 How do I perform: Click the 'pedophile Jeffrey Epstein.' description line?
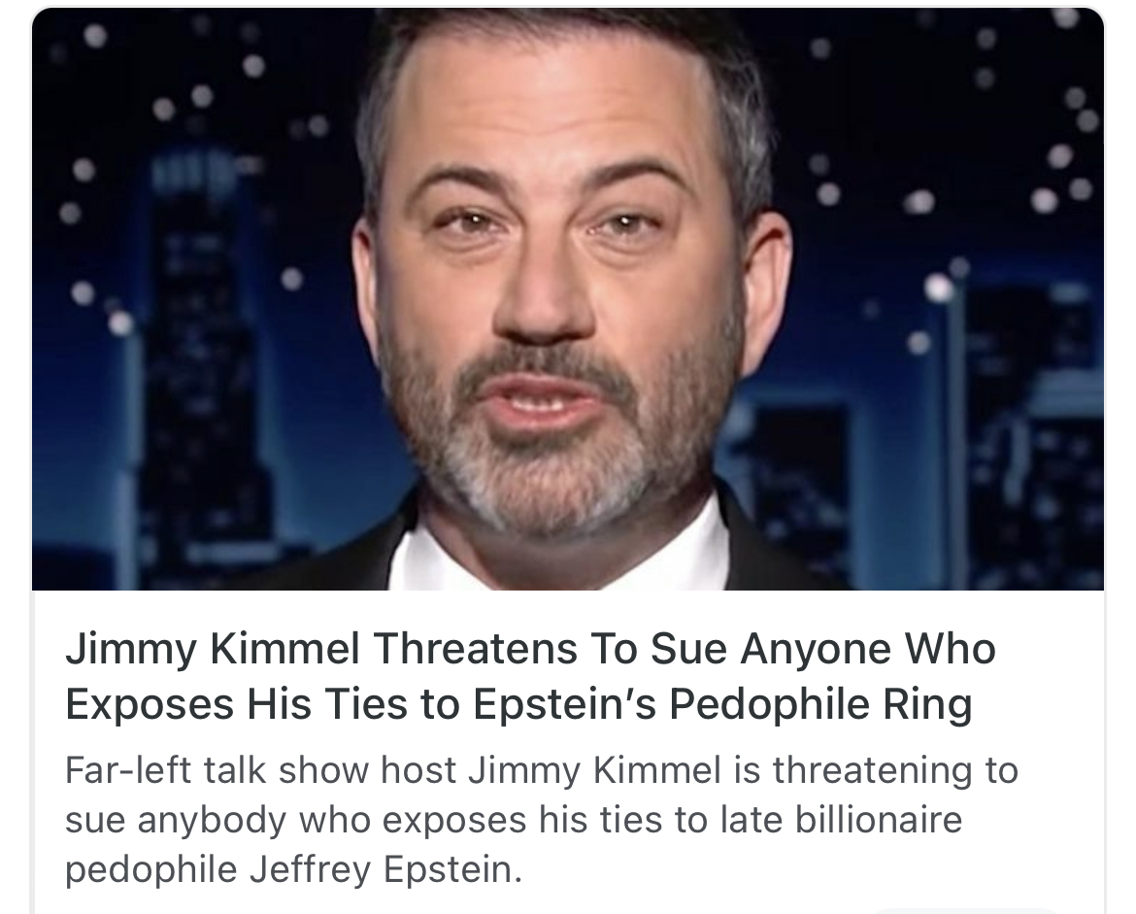pyautogui.click(x=293, y=869)
